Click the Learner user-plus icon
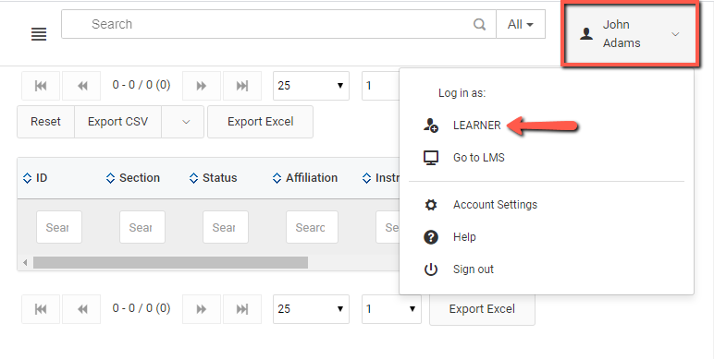This screenshot has height=359, width=714. (431, 125)
